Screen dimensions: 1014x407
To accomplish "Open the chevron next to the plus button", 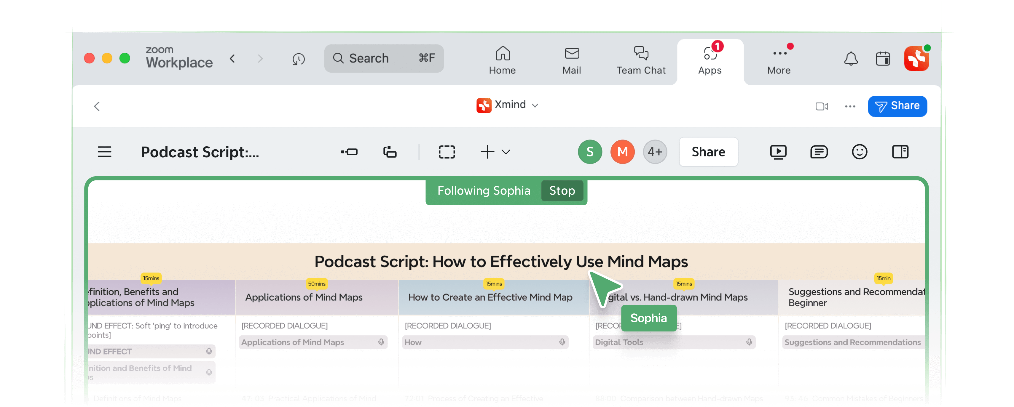I will [x=506, y=152].
